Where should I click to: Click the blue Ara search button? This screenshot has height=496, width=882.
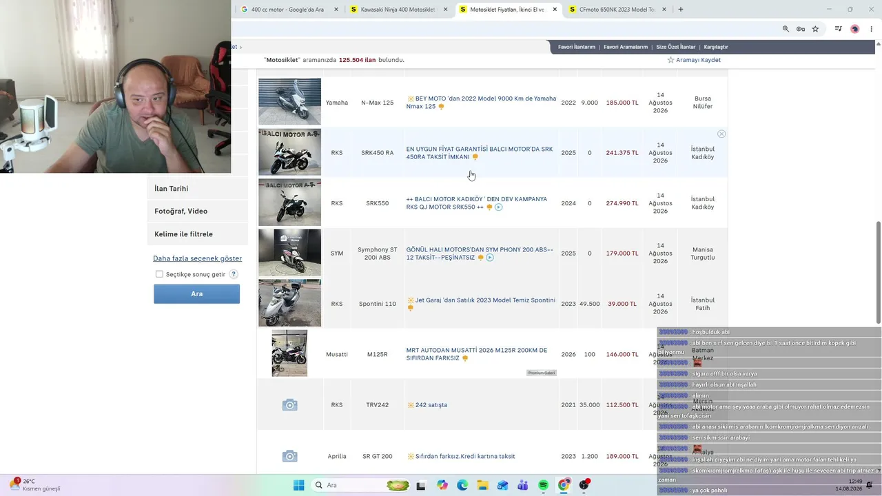tap(196, 293)
